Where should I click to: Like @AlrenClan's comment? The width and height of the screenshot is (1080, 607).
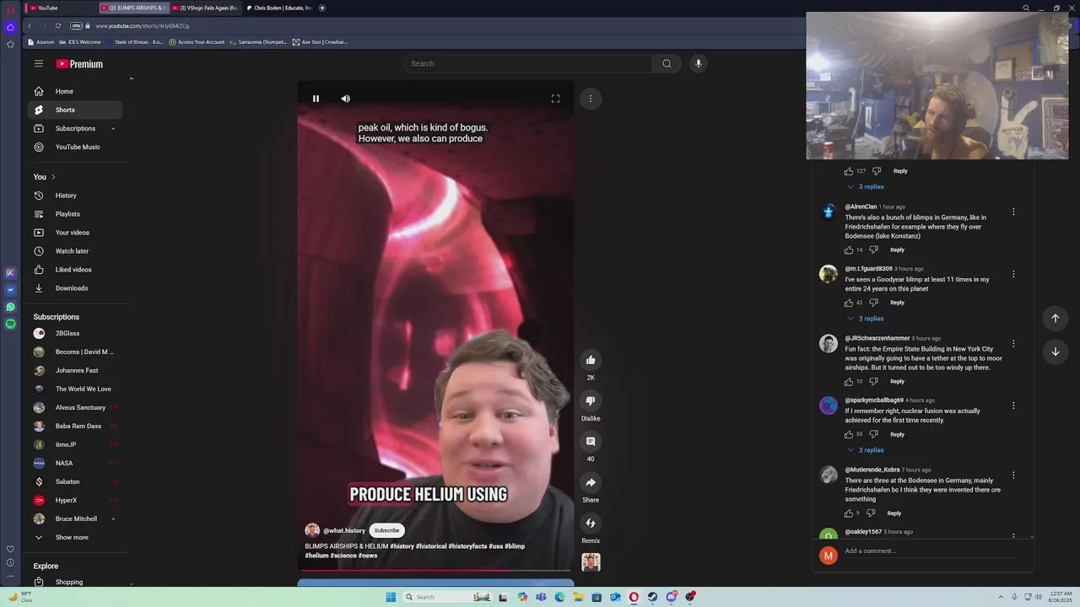(849, 250)
